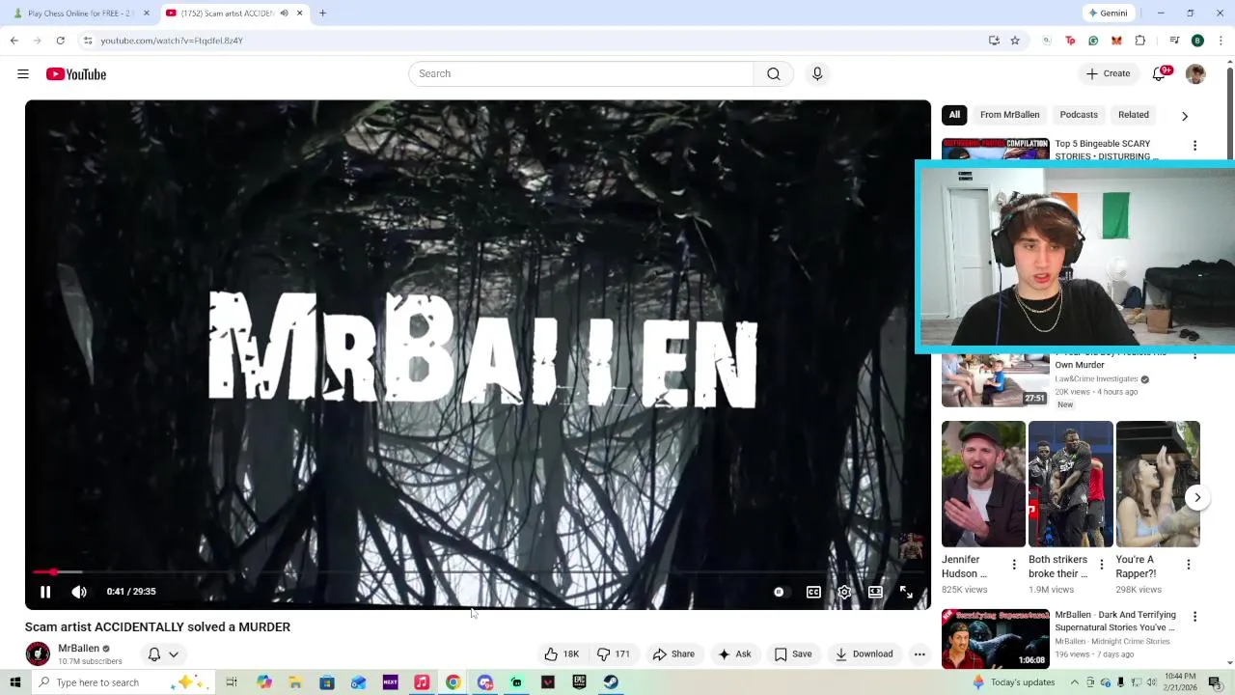The height and width of the screenshot is (695, 1235).
Task: Open options for You're A Rapper short
Action: tap(1188, 565)
